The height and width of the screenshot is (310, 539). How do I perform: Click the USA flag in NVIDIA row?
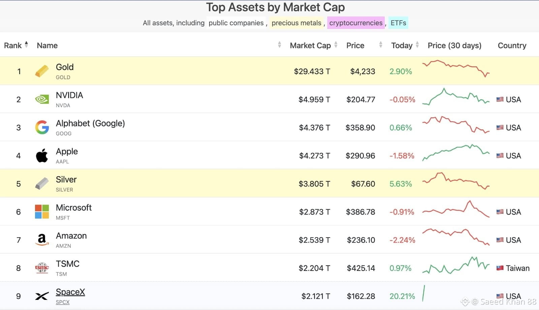[x=500, y=99]
